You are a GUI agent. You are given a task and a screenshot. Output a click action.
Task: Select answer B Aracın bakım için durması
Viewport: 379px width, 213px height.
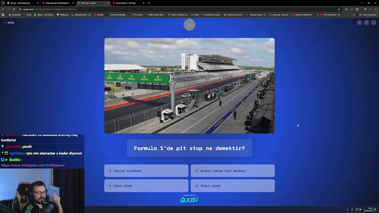coord(232,171)
